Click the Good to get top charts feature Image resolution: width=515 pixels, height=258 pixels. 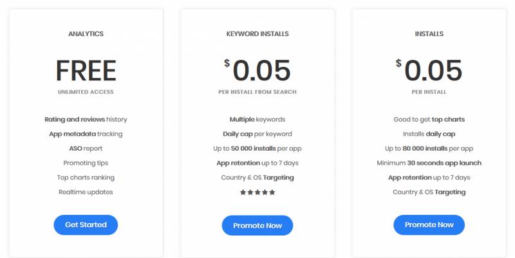click(429, 120)
